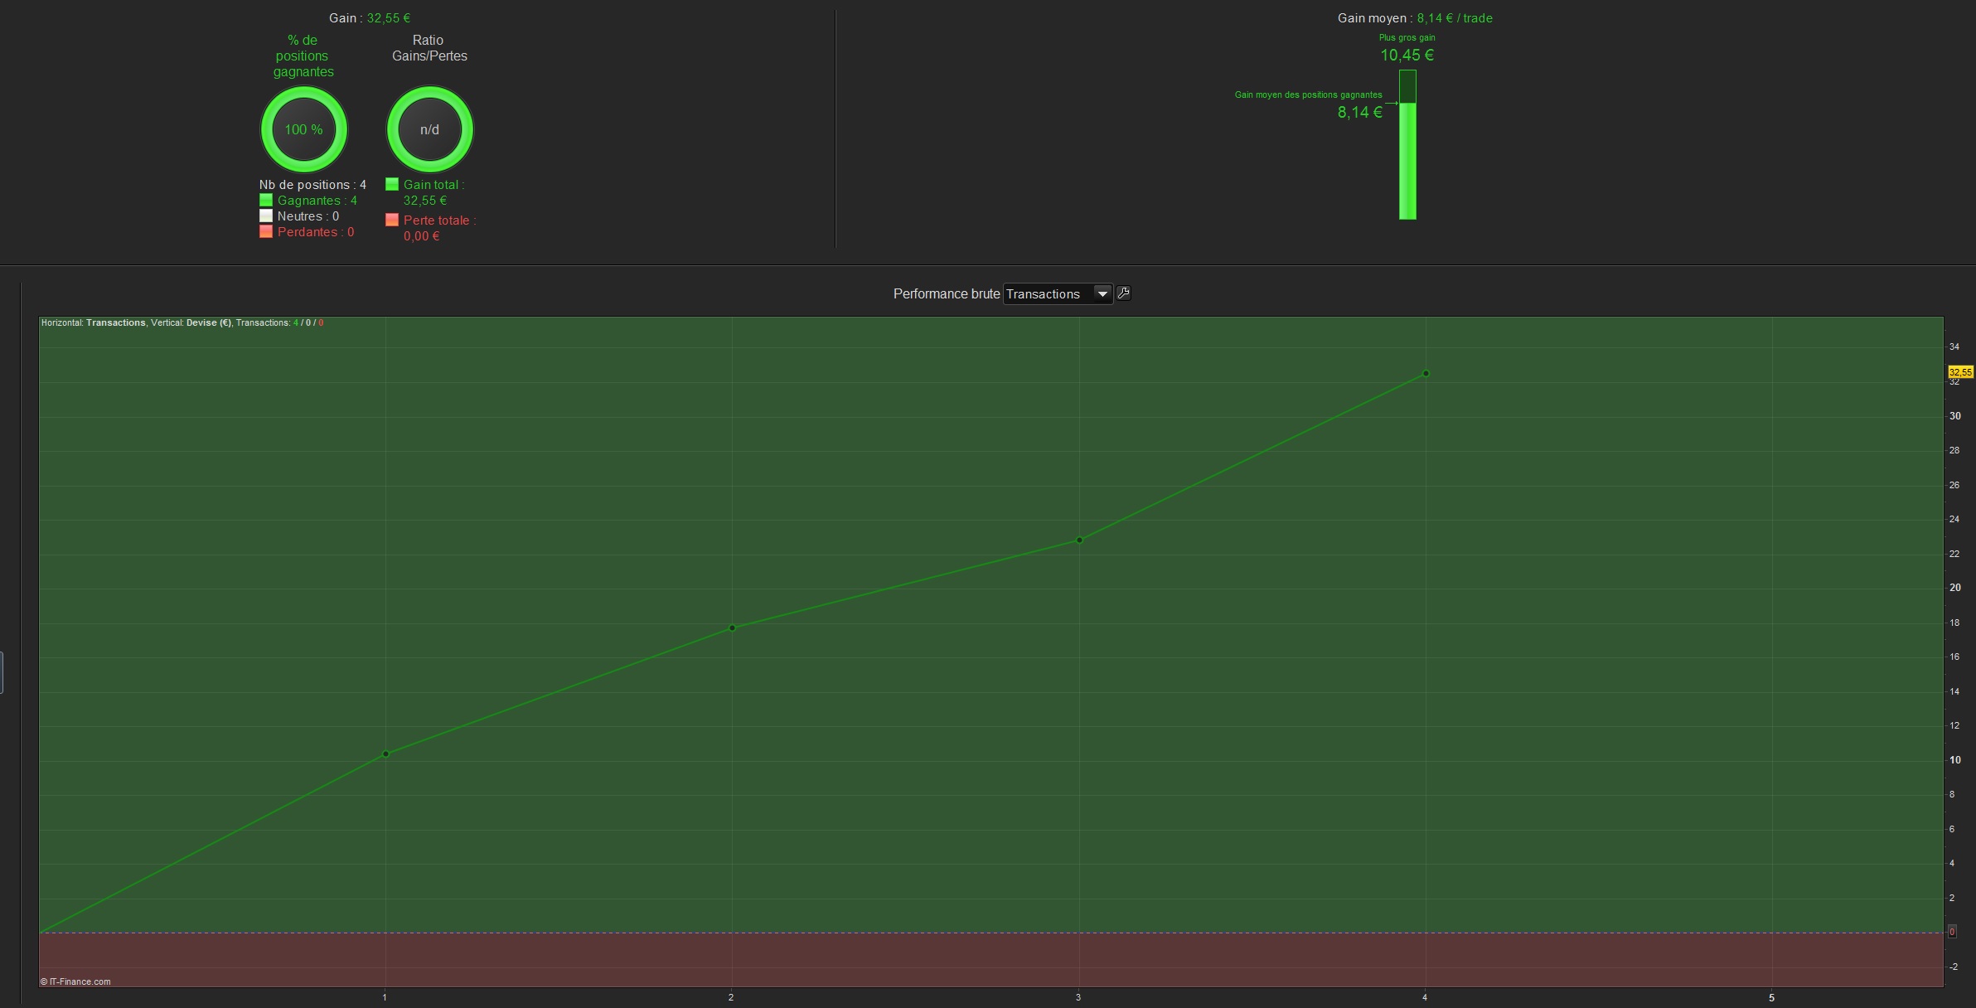1976x1008 pixels.
Task: Open chart settings with the wrench icon
Action: point(1123,293)
